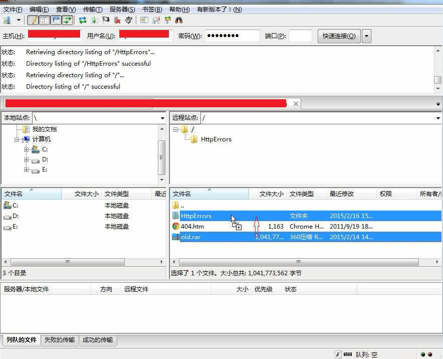Click the binoculars file search icon
Screen dimensions: 443x359
(179, 20)
